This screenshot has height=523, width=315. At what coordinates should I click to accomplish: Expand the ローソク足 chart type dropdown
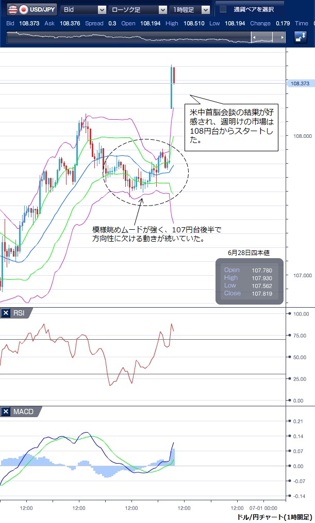coord(139,9)
